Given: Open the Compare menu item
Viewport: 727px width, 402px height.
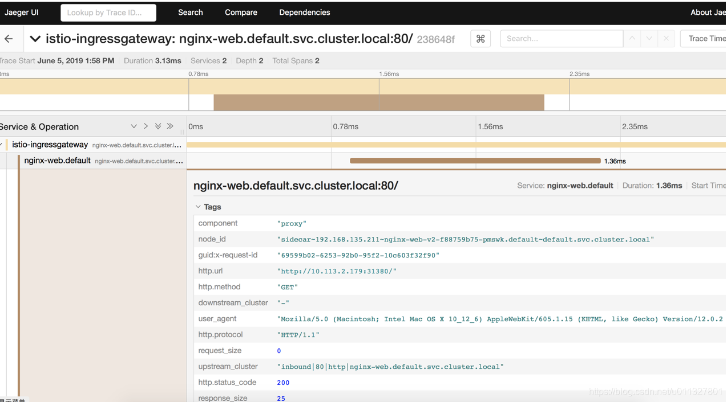Looking at the screenshot, I should (x=241, y=13).
